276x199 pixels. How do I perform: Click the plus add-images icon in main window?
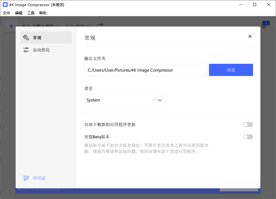click(x=11, y=26)
